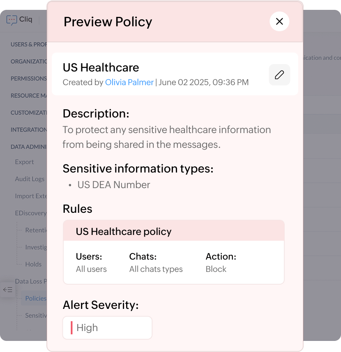
Task: Select Holds under EDiscovery
Action: tap(32, 264)
